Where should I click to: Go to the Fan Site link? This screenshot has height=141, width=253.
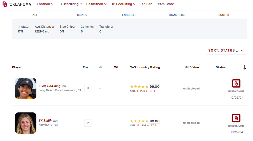pos(146,4)
